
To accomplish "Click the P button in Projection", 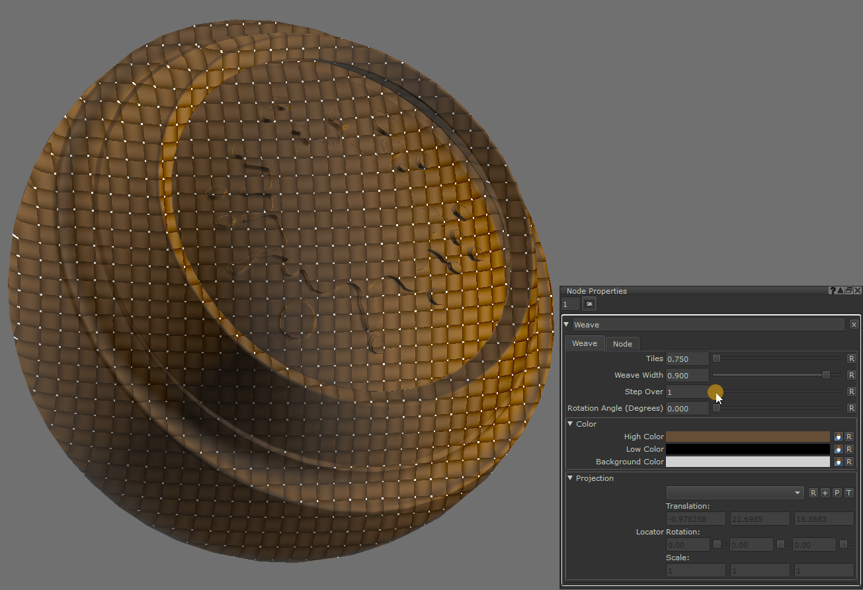I will pos(837,493).
